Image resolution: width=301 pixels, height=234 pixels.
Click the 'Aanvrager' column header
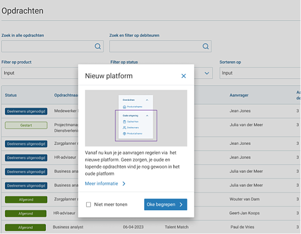tap(239, 95)
